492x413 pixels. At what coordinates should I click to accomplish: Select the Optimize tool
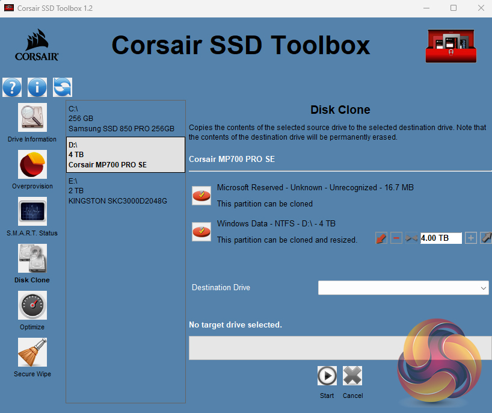(x=32, y=306)
